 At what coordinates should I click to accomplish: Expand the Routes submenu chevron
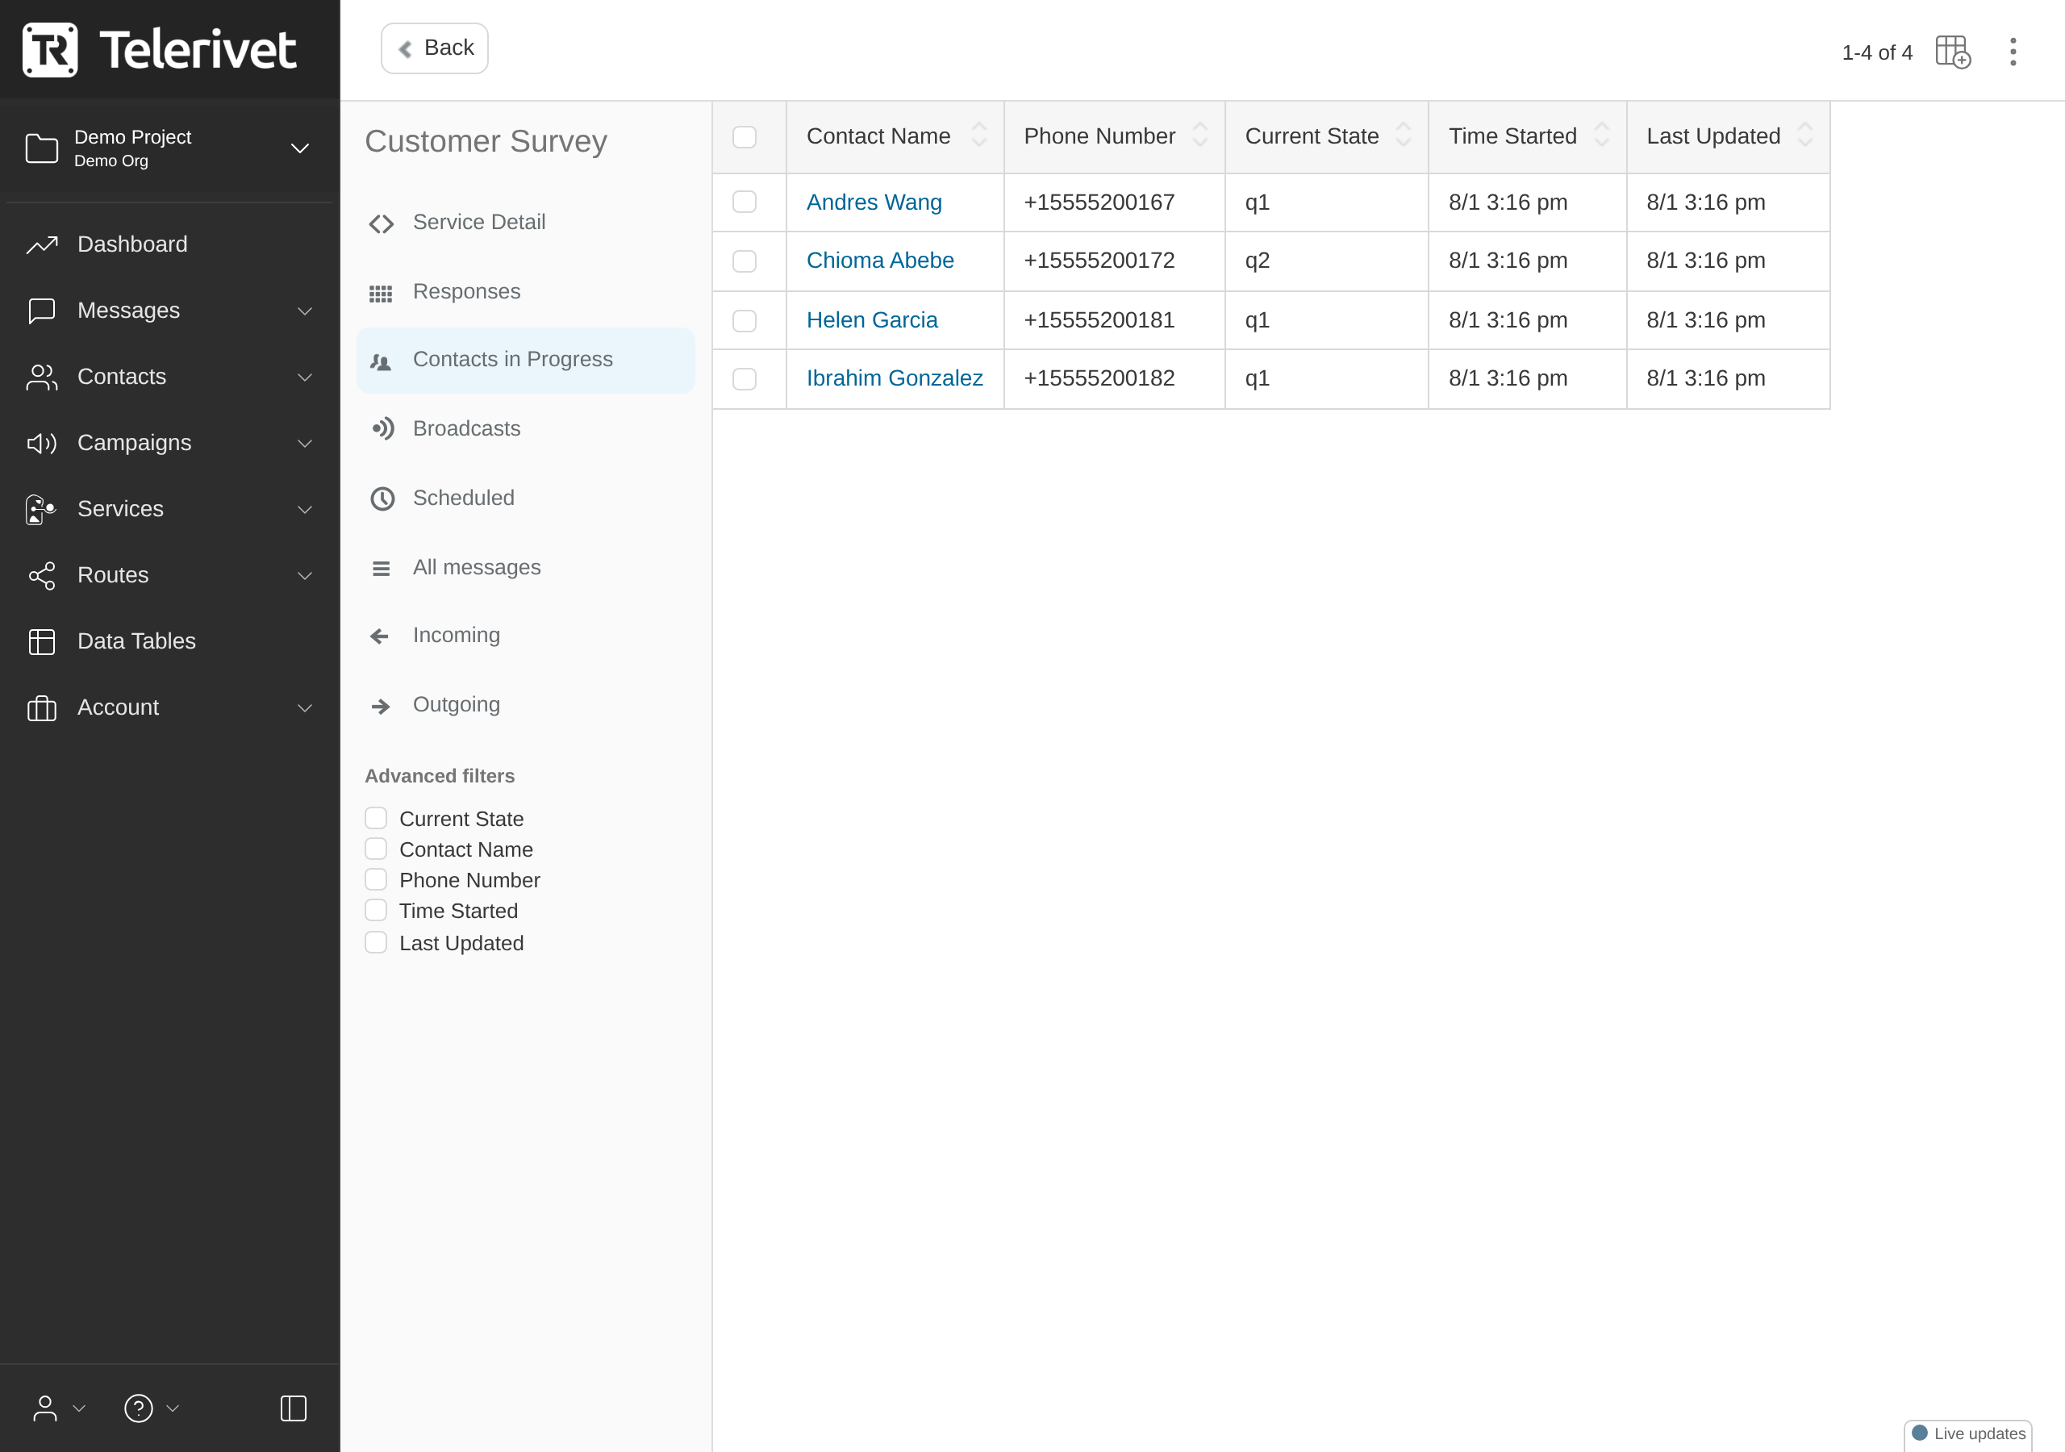(x=305, y=576)
